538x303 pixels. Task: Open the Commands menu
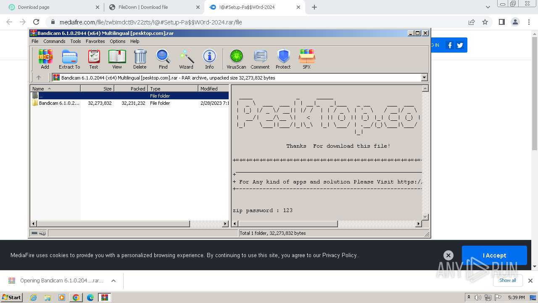(54, 41)
